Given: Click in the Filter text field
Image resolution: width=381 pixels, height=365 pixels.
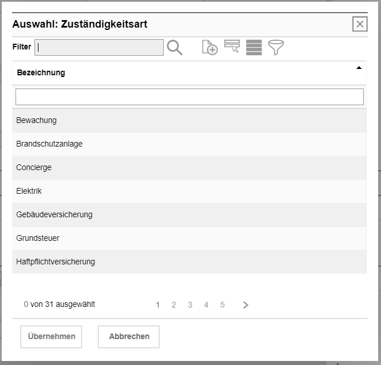Looking at the screenshot, I should pos(99,48).
